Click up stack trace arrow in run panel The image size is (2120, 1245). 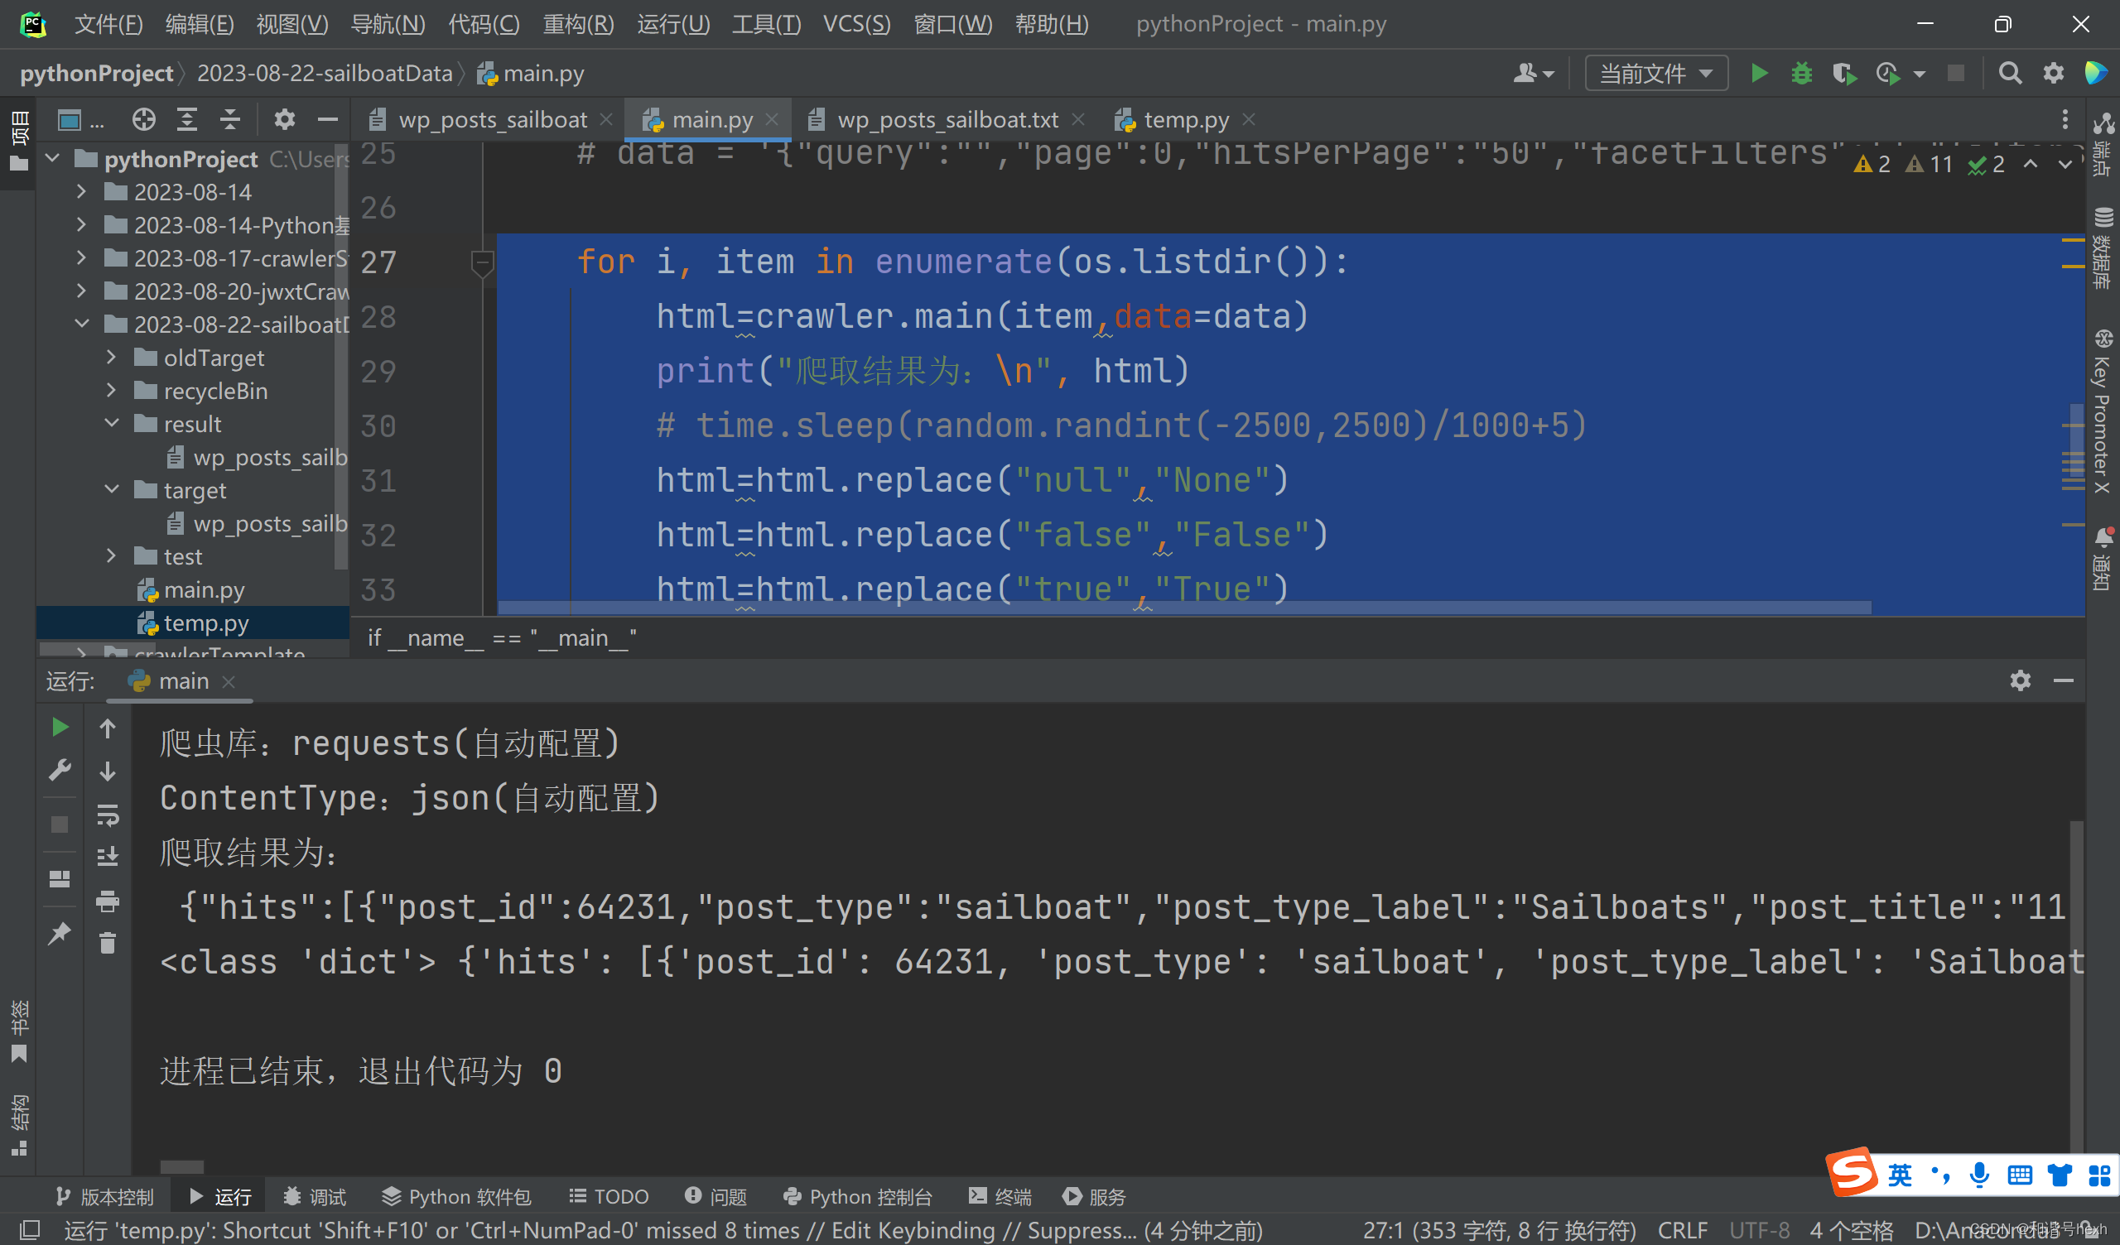click(108, 728)
